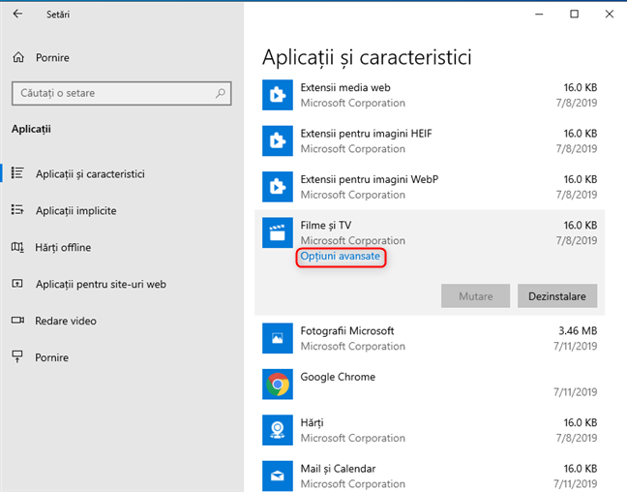The width and height of the screenshot is (627, 492).
Task: Click the search magnifier icon
Action: 222,94
